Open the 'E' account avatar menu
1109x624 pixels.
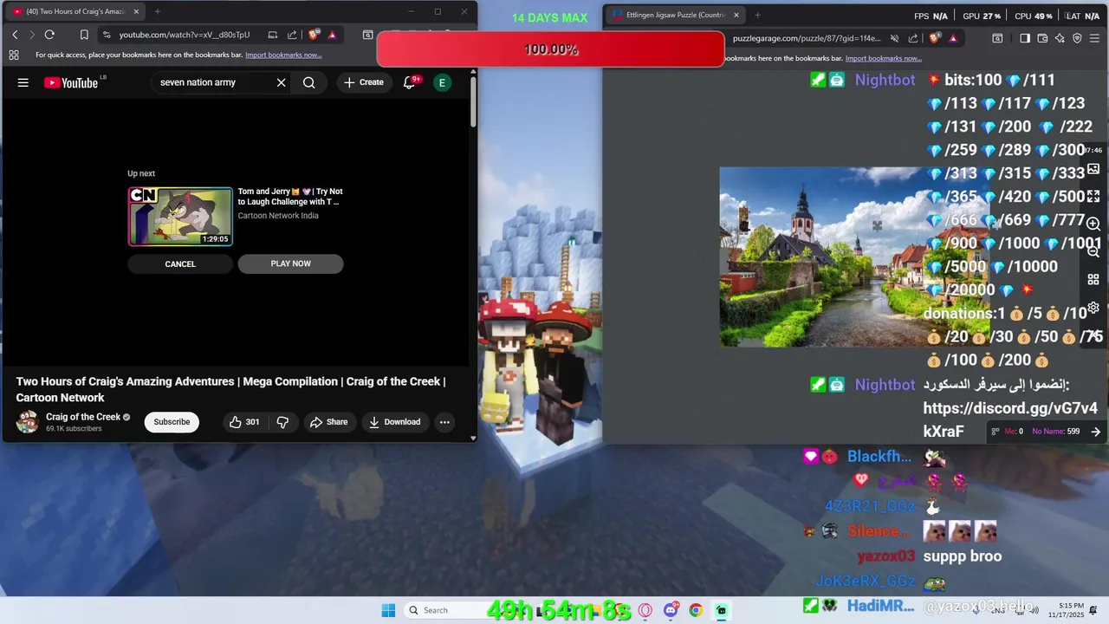point(442,82)
